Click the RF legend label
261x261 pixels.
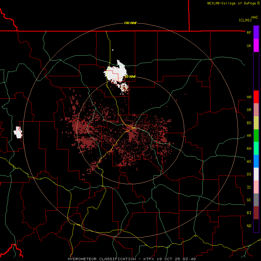tap(249, 32)
